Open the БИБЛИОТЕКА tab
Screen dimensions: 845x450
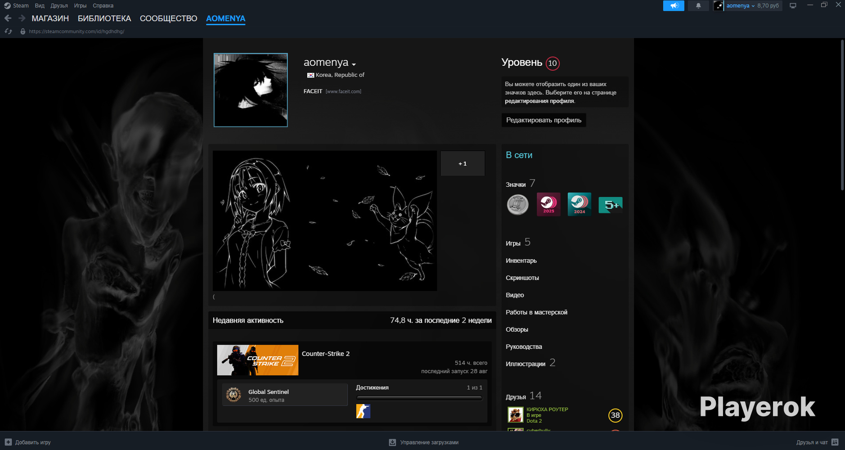tap(104, 18)
